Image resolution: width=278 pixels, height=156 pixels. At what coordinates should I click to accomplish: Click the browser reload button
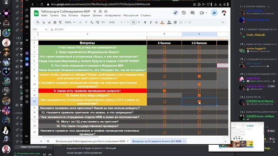[42, 4]
